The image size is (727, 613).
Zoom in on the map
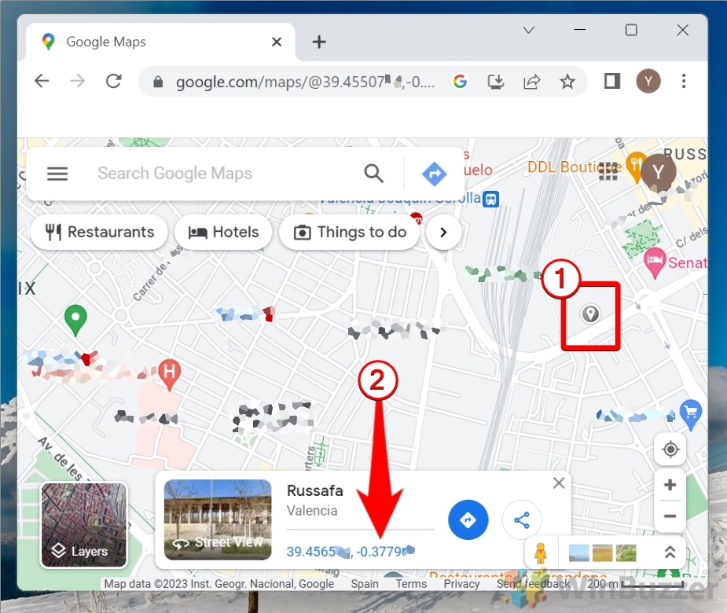pos(670,485)
